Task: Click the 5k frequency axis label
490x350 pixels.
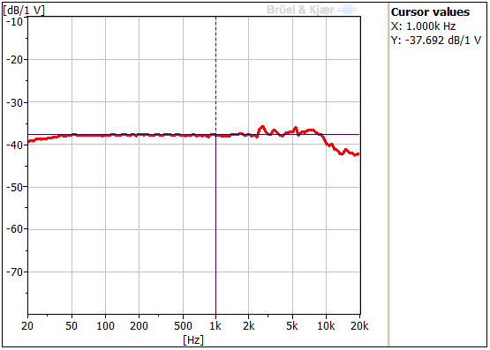Action: [292, 326]
